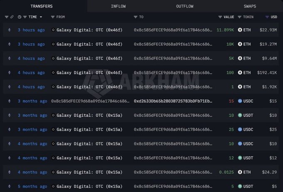Click the value 0.0125
This screenshot has width=283, height=192.
(x=226, y=172)
